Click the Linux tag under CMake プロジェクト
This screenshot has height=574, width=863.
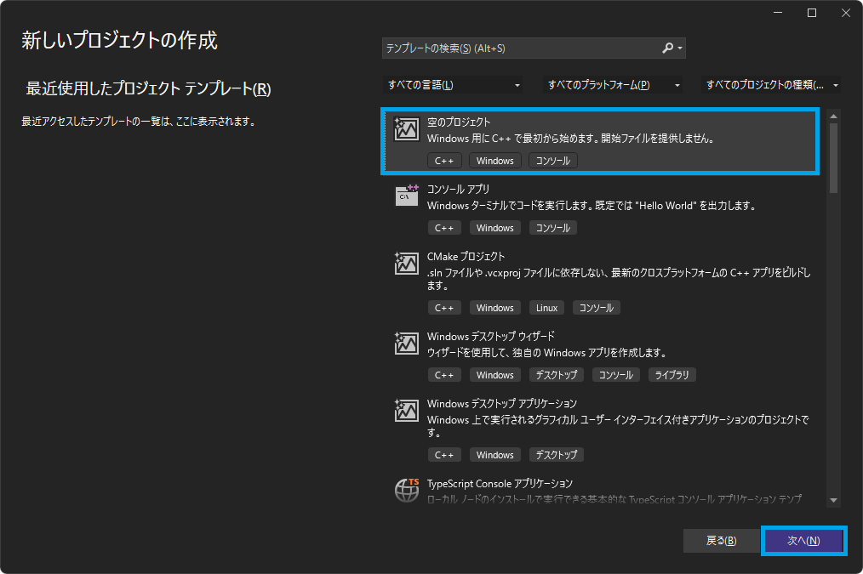coord(546,308)
